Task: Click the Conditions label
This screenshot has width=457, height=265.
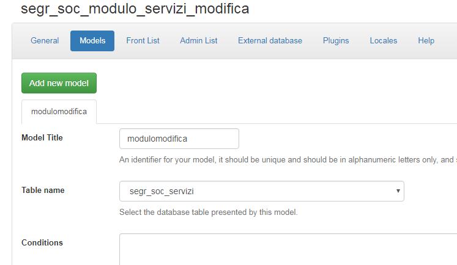Action: click(x=42, y=242)
